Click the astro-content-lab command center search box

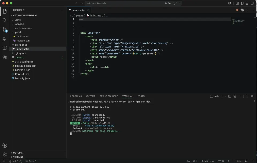point(133,3)
